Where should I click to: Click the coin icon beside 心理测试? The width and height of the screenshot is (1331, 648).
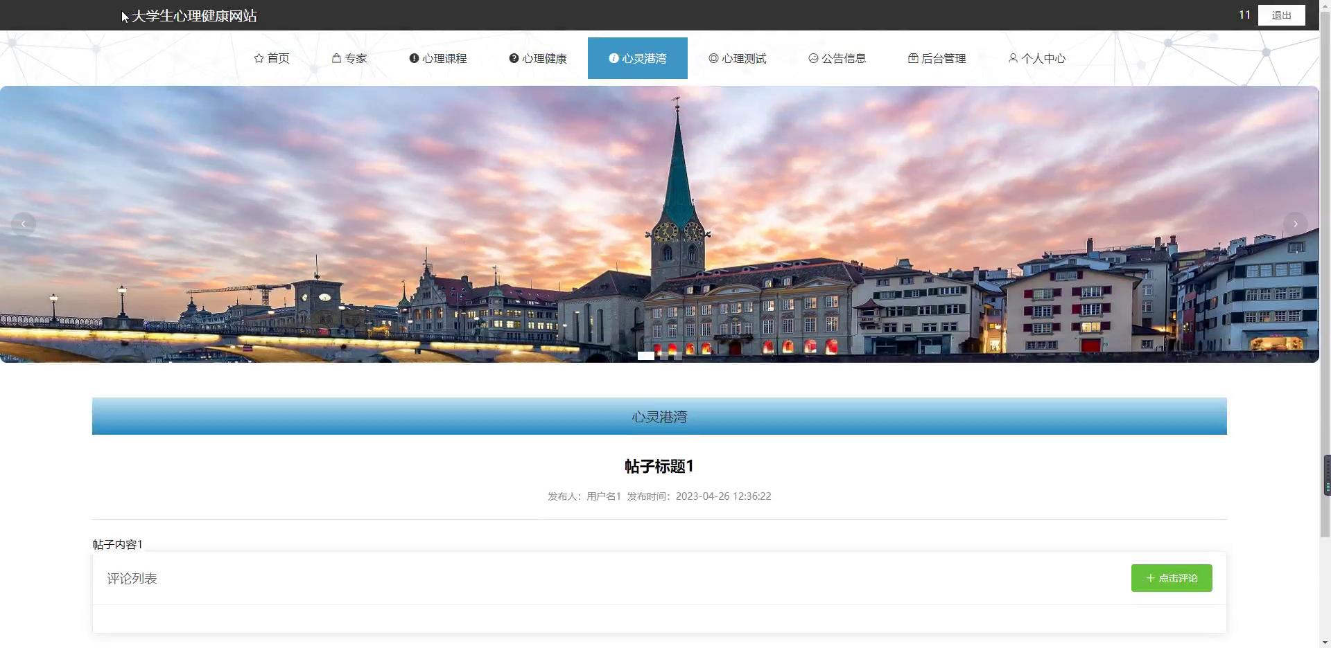(x=713, y=58)
